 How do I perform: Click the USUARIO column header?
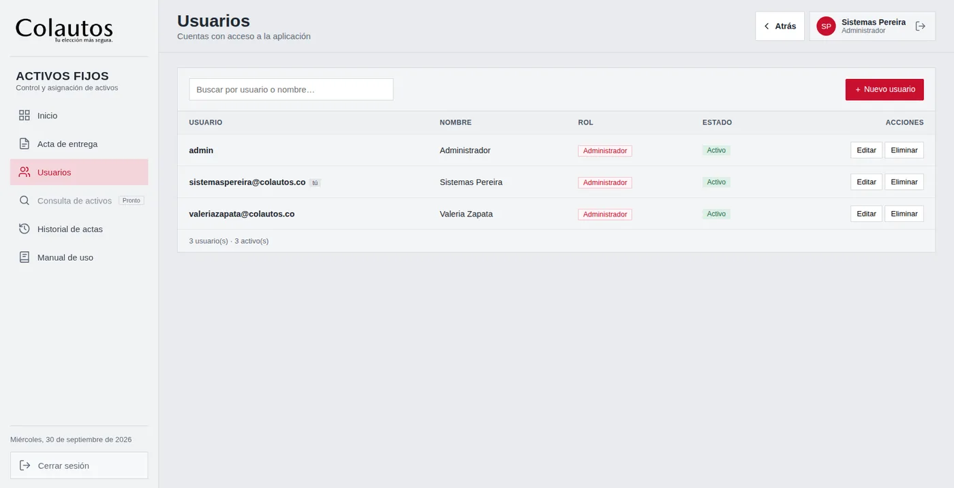206,123
